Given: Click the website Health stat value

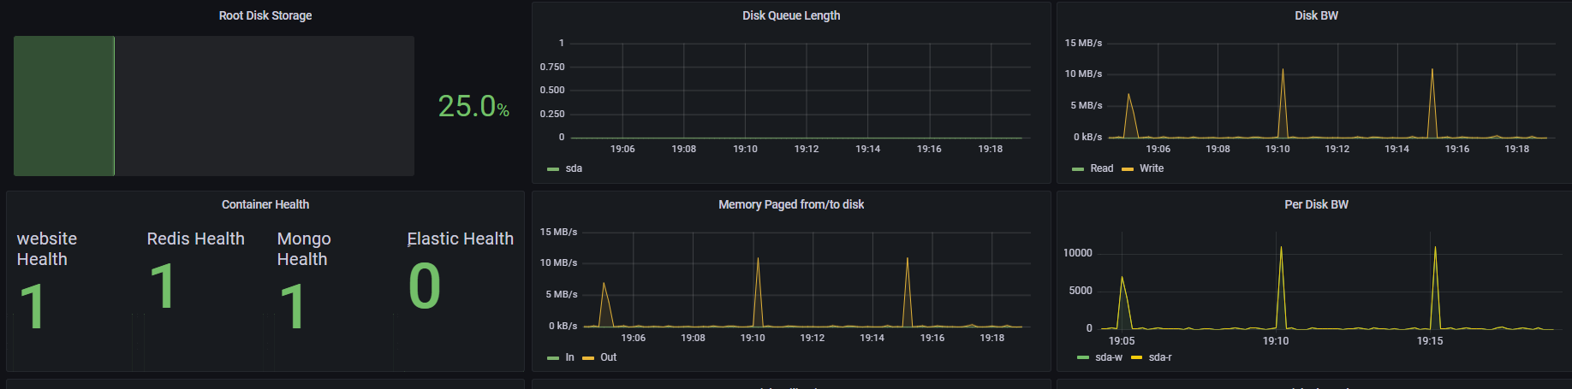Looking at the screenshot, I should tap(32, 306).
